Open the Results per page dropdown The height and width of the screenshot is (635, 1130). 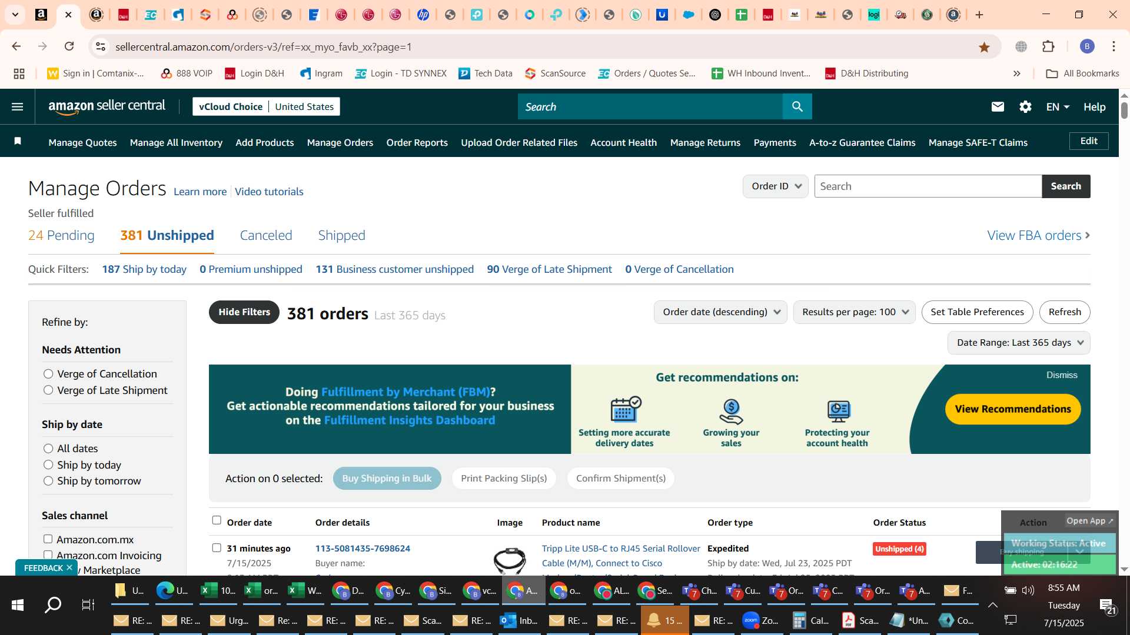pyautogui.click(x=854, y=312)
